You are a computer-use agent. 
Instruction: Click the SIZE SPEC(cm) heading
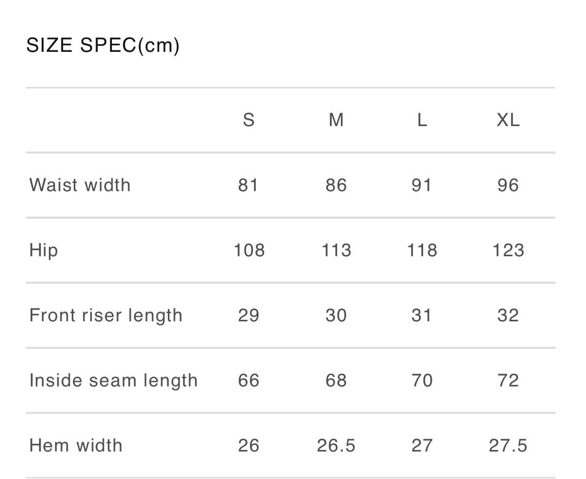[x=103, y=46]
